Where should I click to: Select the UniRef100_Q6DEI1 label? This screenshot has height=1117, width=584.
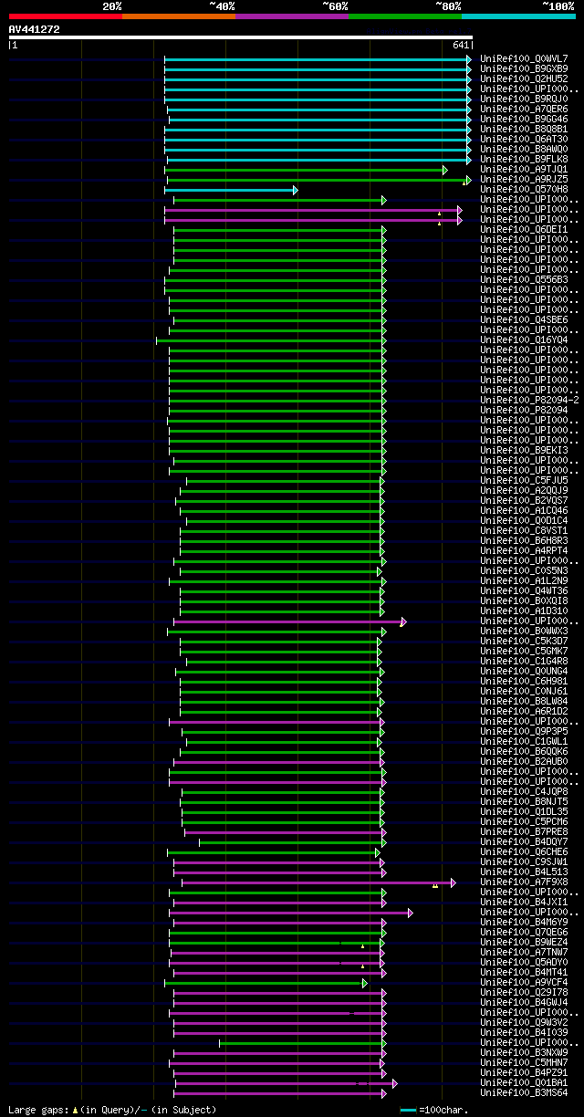(524, 229)
